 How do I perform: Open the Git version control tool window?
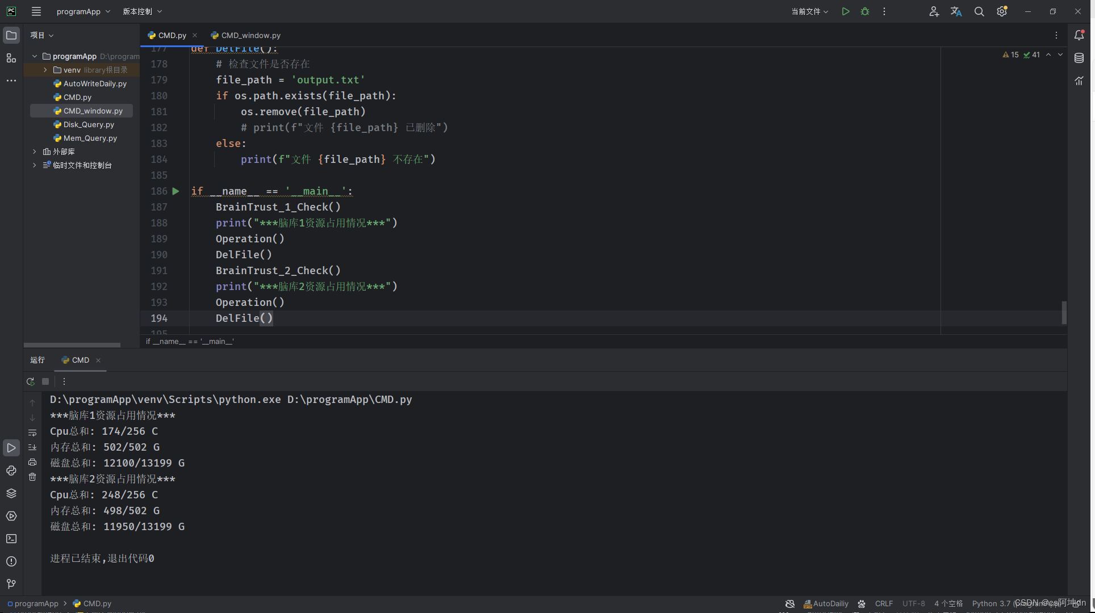(11, 584)
